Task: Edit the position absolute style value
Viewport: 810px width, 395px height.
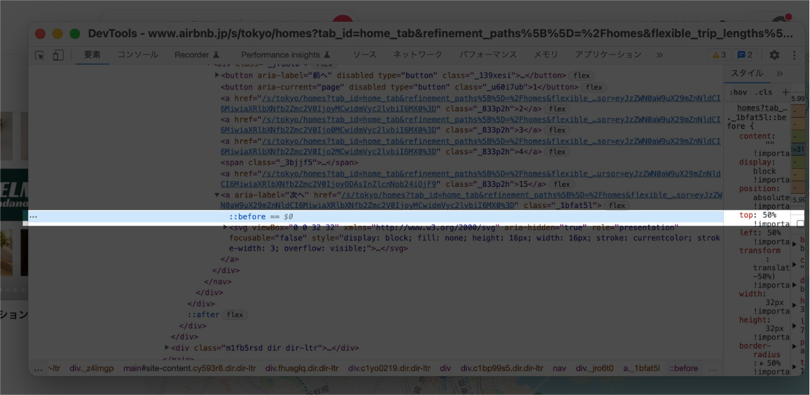Action: pyautogui.click(x=771, y=198)
